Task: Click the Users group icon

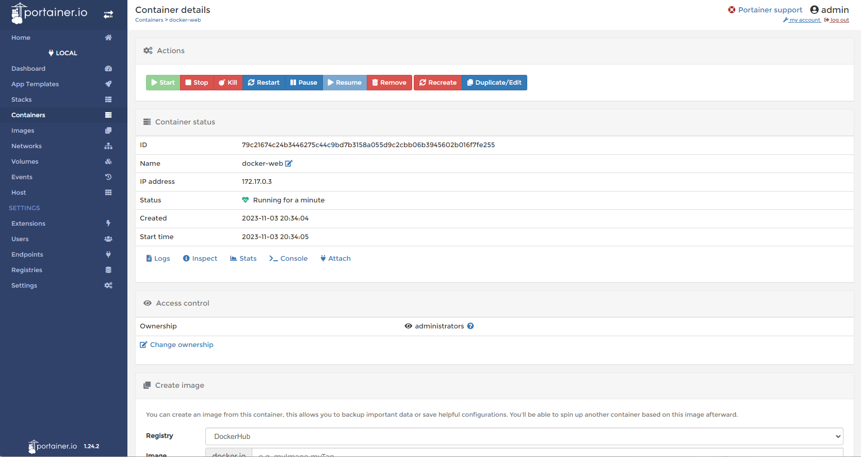Action: coord(108,239)
